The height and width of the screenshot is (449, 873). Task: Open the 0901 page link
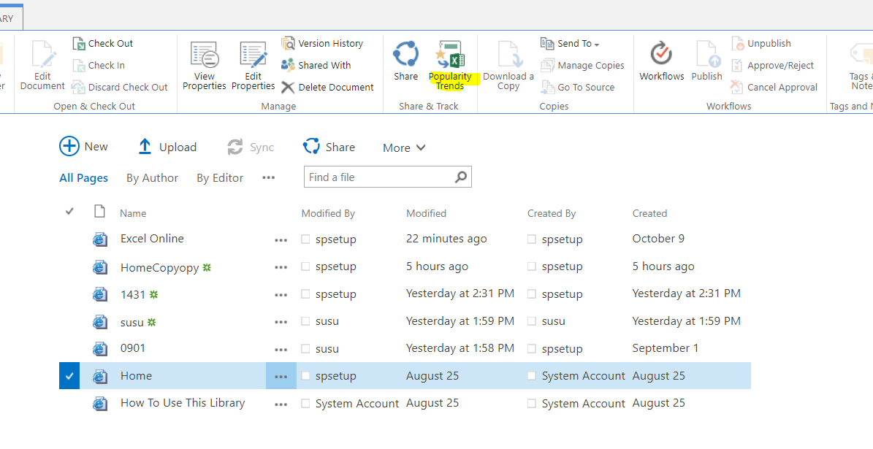[132, 348]
